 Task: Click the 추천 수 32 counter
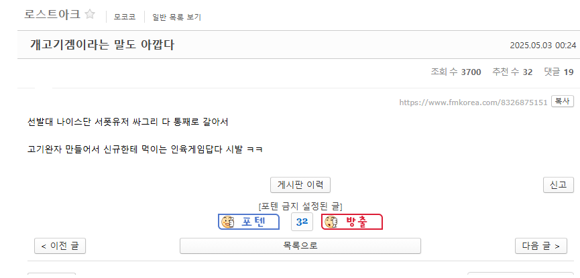(x=512, y=72)
